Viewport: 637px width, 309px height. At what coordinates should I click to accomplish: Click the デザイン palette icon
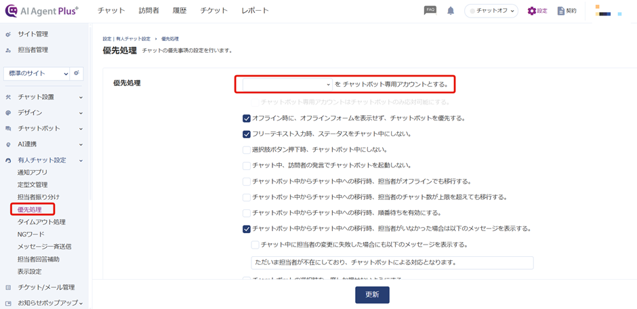pyautogui.click(x=8, y=113)
